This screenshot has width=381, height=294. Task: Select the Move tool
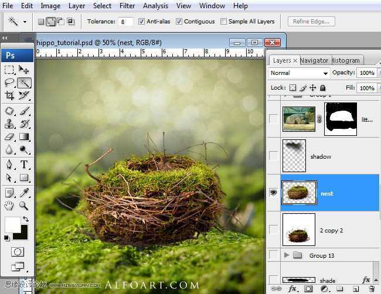click(24, 70)
